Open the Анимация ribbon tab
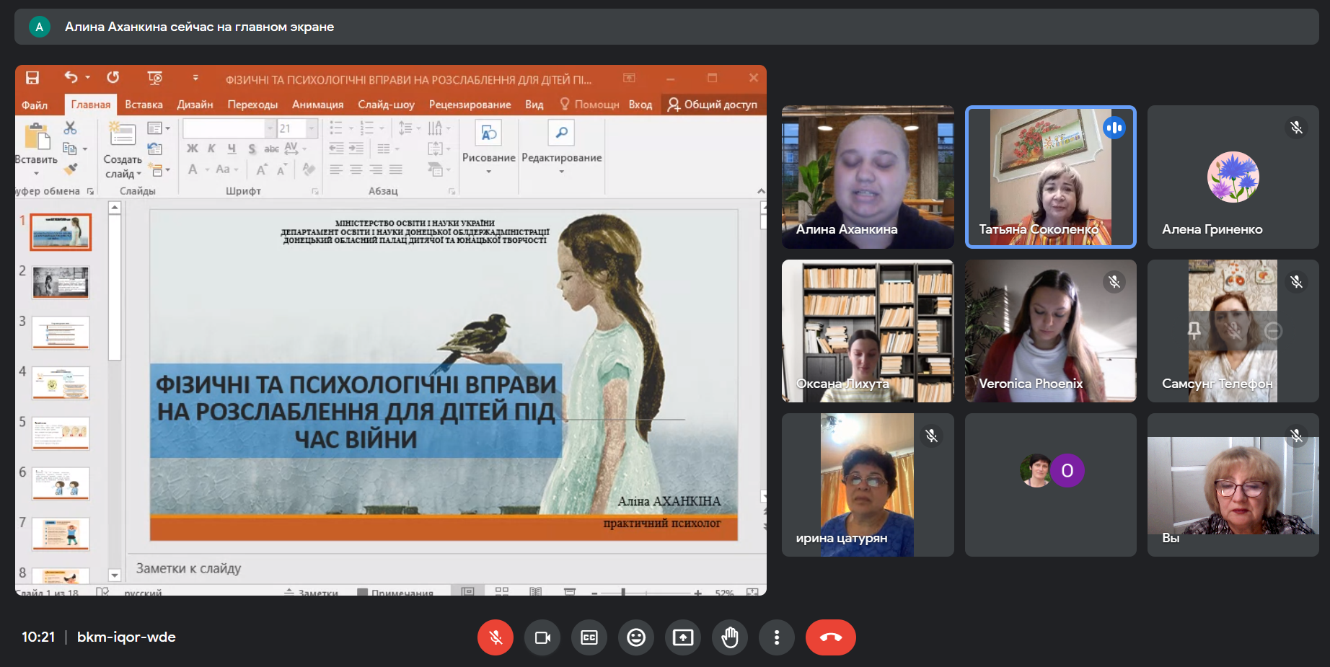1330x667 pixels. 317,105
